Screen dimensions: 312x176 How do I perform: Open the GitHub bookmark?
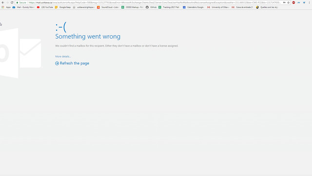point(151,7)
